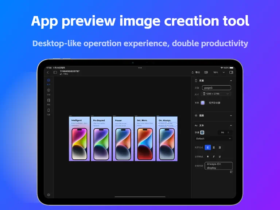Click the expand icon below text content box
The image size is (280, 210).
(x=231, y=172)
